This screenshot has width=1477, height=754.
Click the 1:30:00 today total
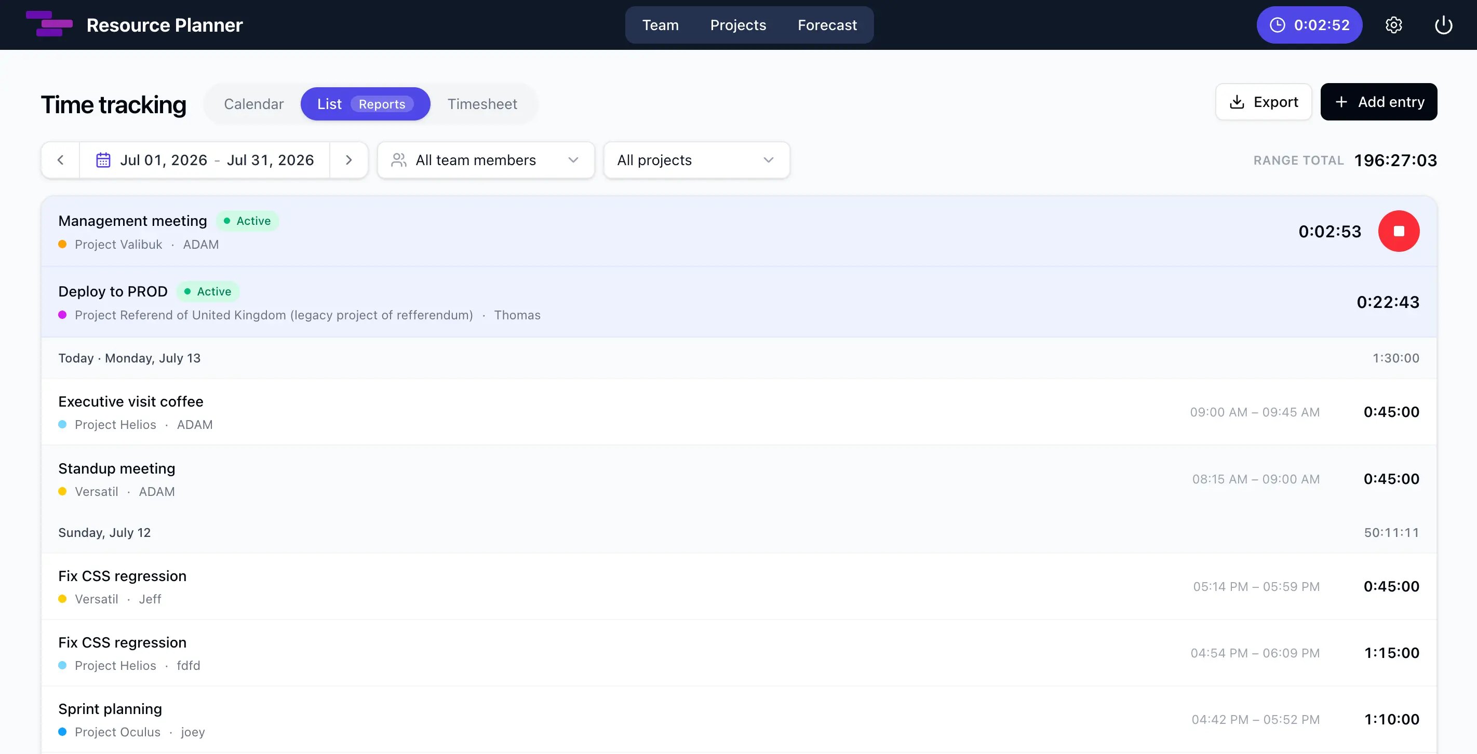(1395, 358)
